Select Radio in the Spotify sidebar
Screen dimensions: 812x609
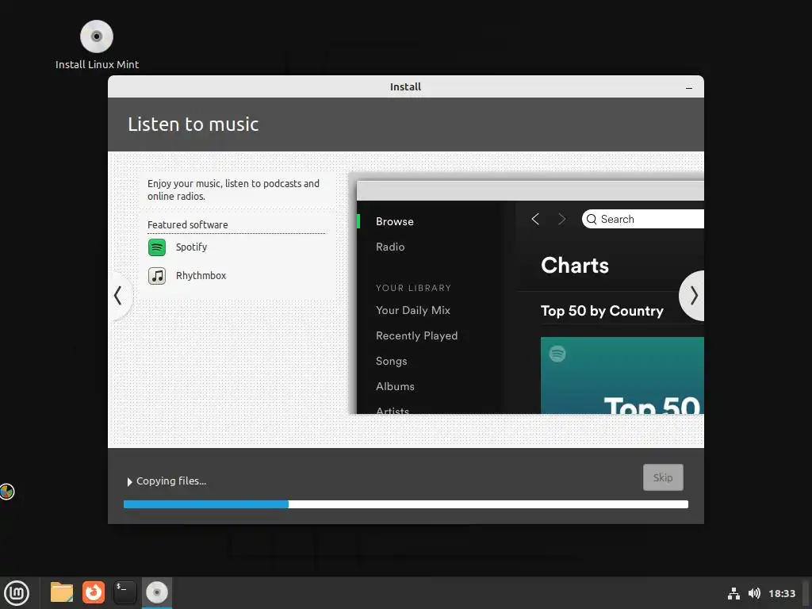click(390, 247)
